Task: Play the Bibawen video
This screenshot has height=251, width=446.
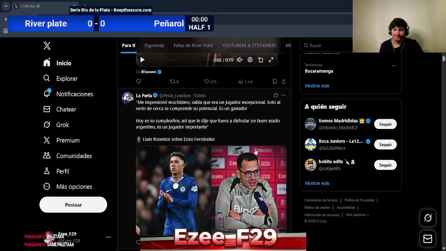Action: 142,60
